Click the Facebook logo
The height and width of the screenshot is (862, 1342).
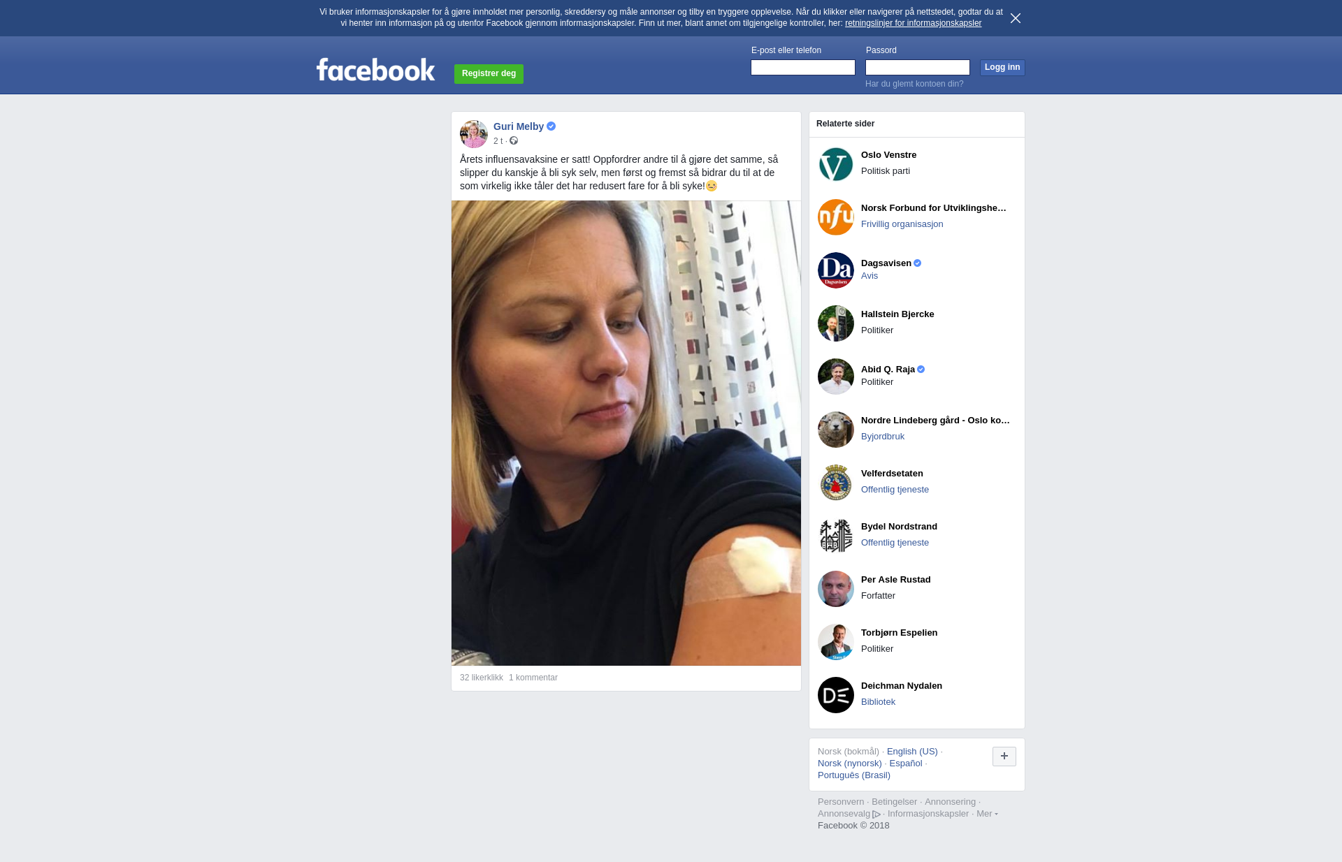point(375,69)
